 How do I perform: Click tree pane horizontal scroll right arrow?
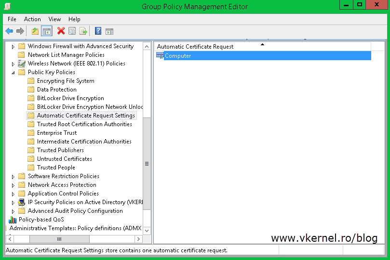138,239
